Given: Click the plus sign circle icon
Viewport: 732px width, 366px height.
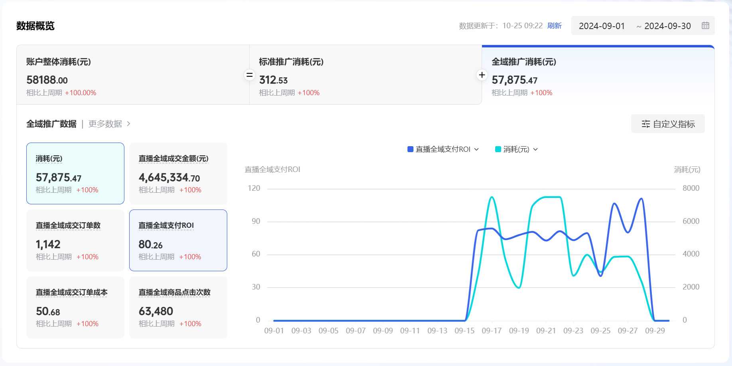Looking at the screenshot, I should point(482,75).
